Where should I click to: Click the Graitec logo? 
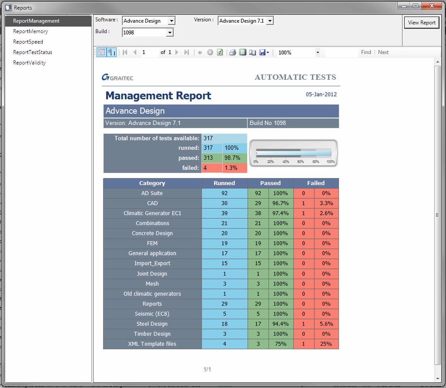click(118, 77)
